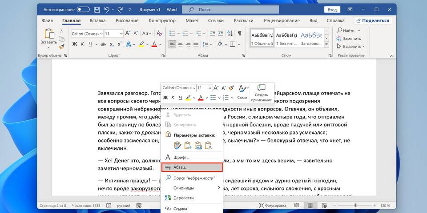Toggle the Автосохранение switch

(83, 9)
